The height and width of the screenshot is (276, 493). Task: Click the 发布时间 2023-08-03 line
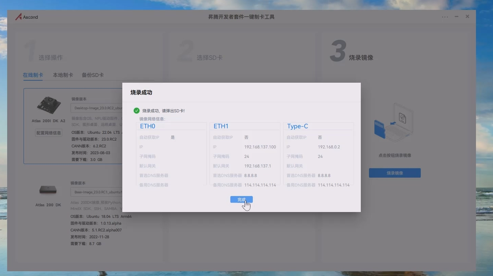[x=91, y=153]
